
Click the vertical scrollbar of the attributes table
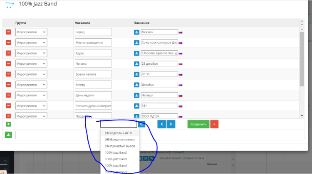pyautogui.click(x=302, y=62)
